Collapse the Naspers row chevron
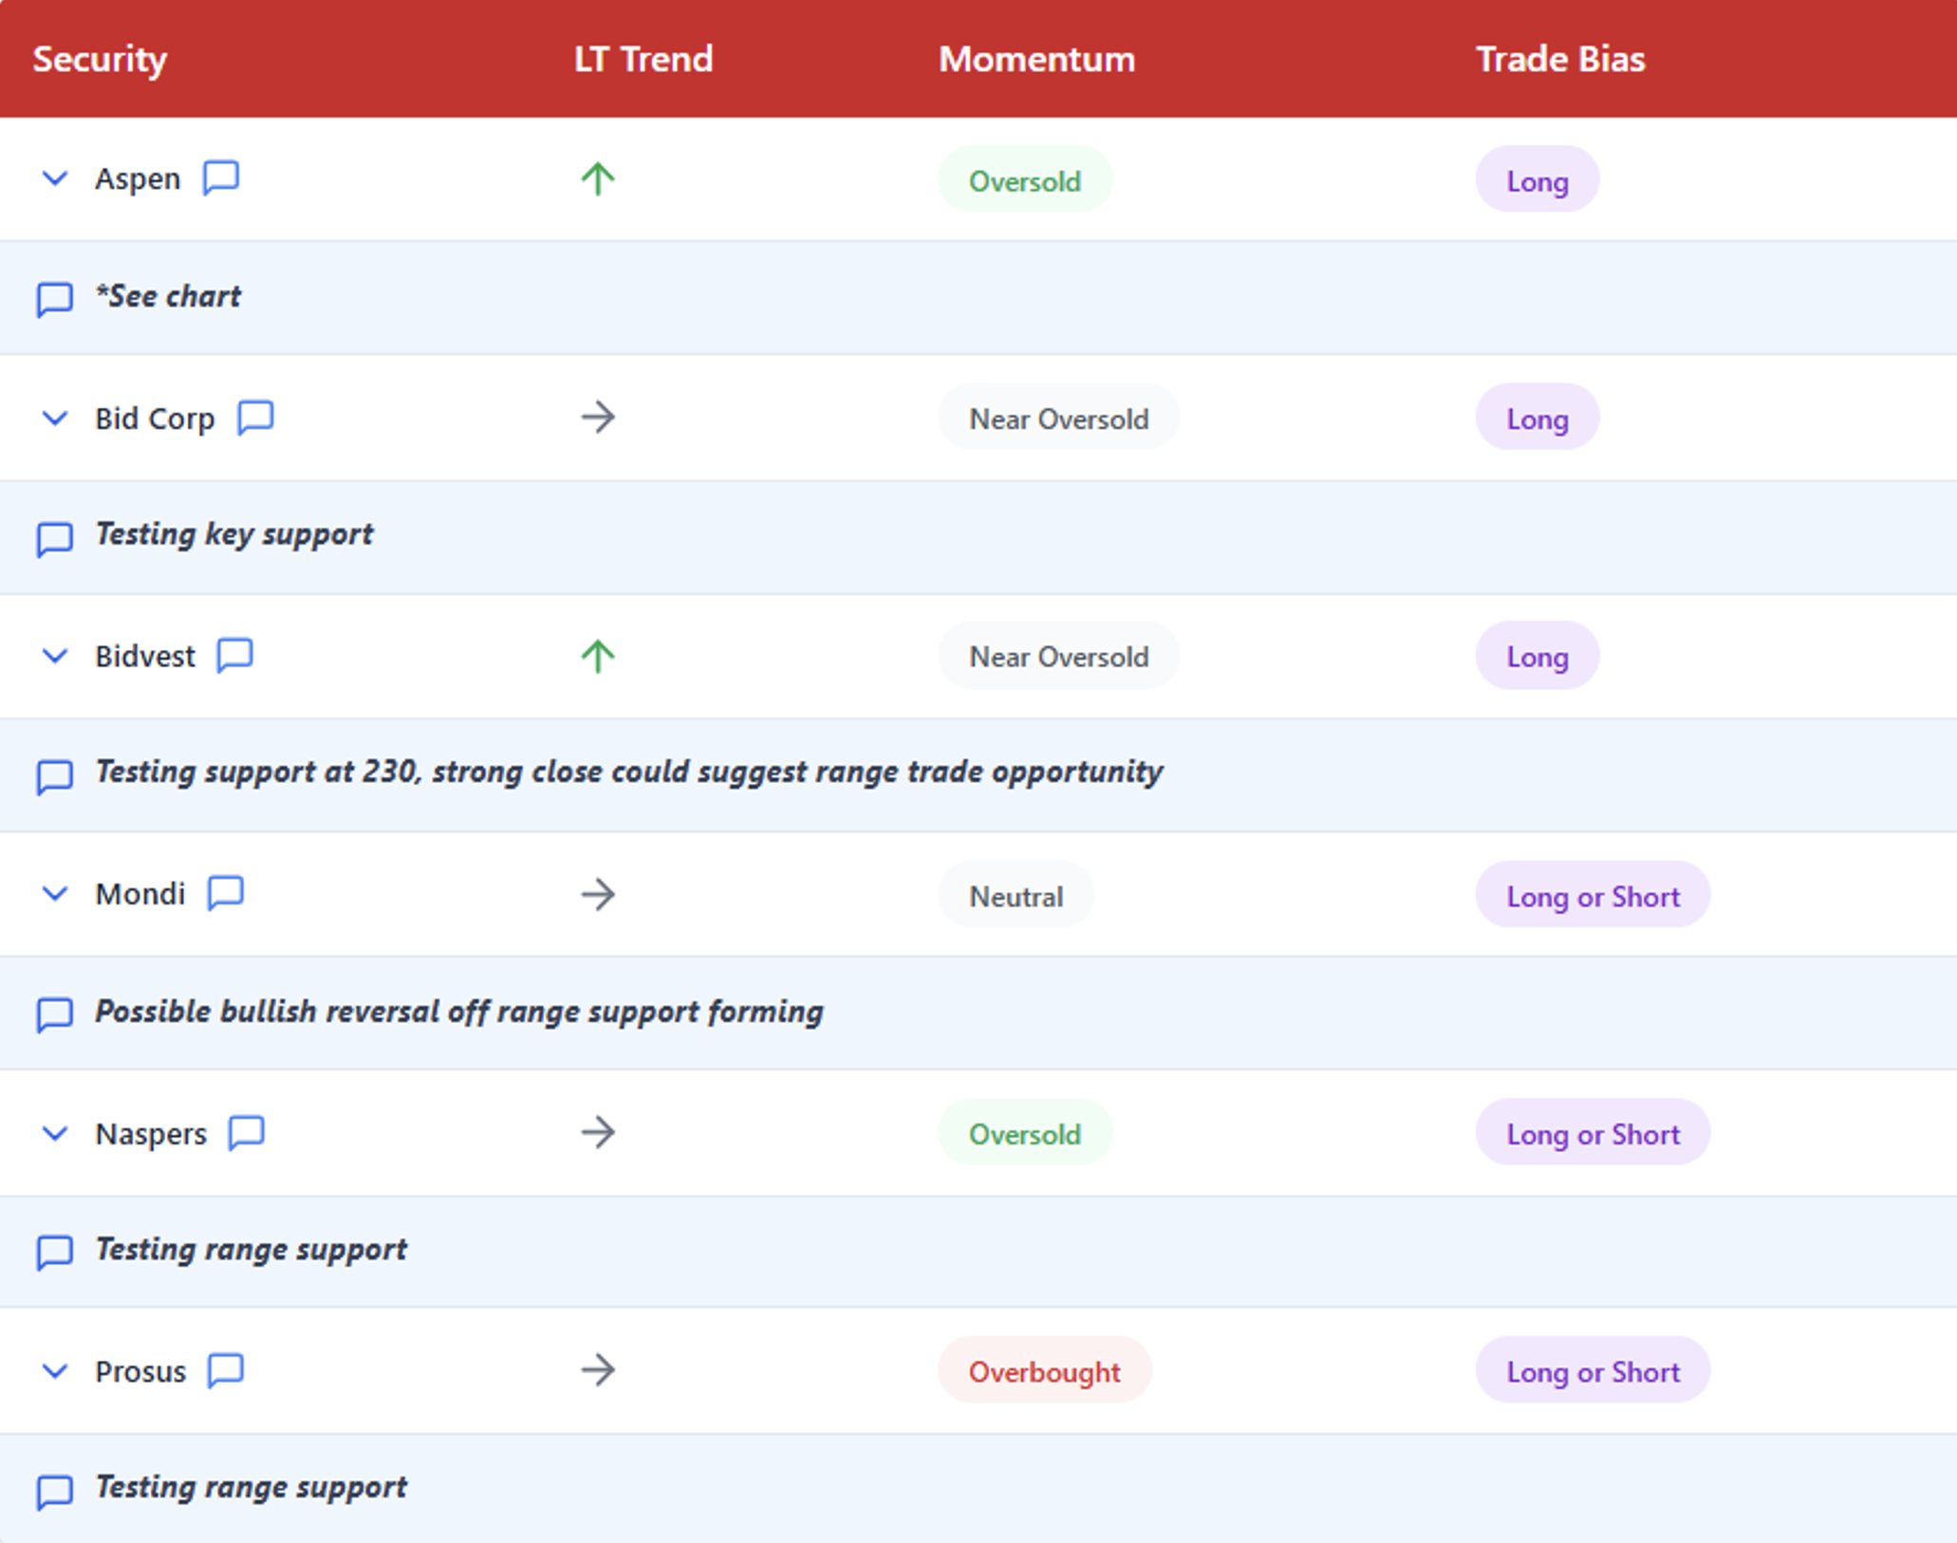 (x=55, y=1133)
